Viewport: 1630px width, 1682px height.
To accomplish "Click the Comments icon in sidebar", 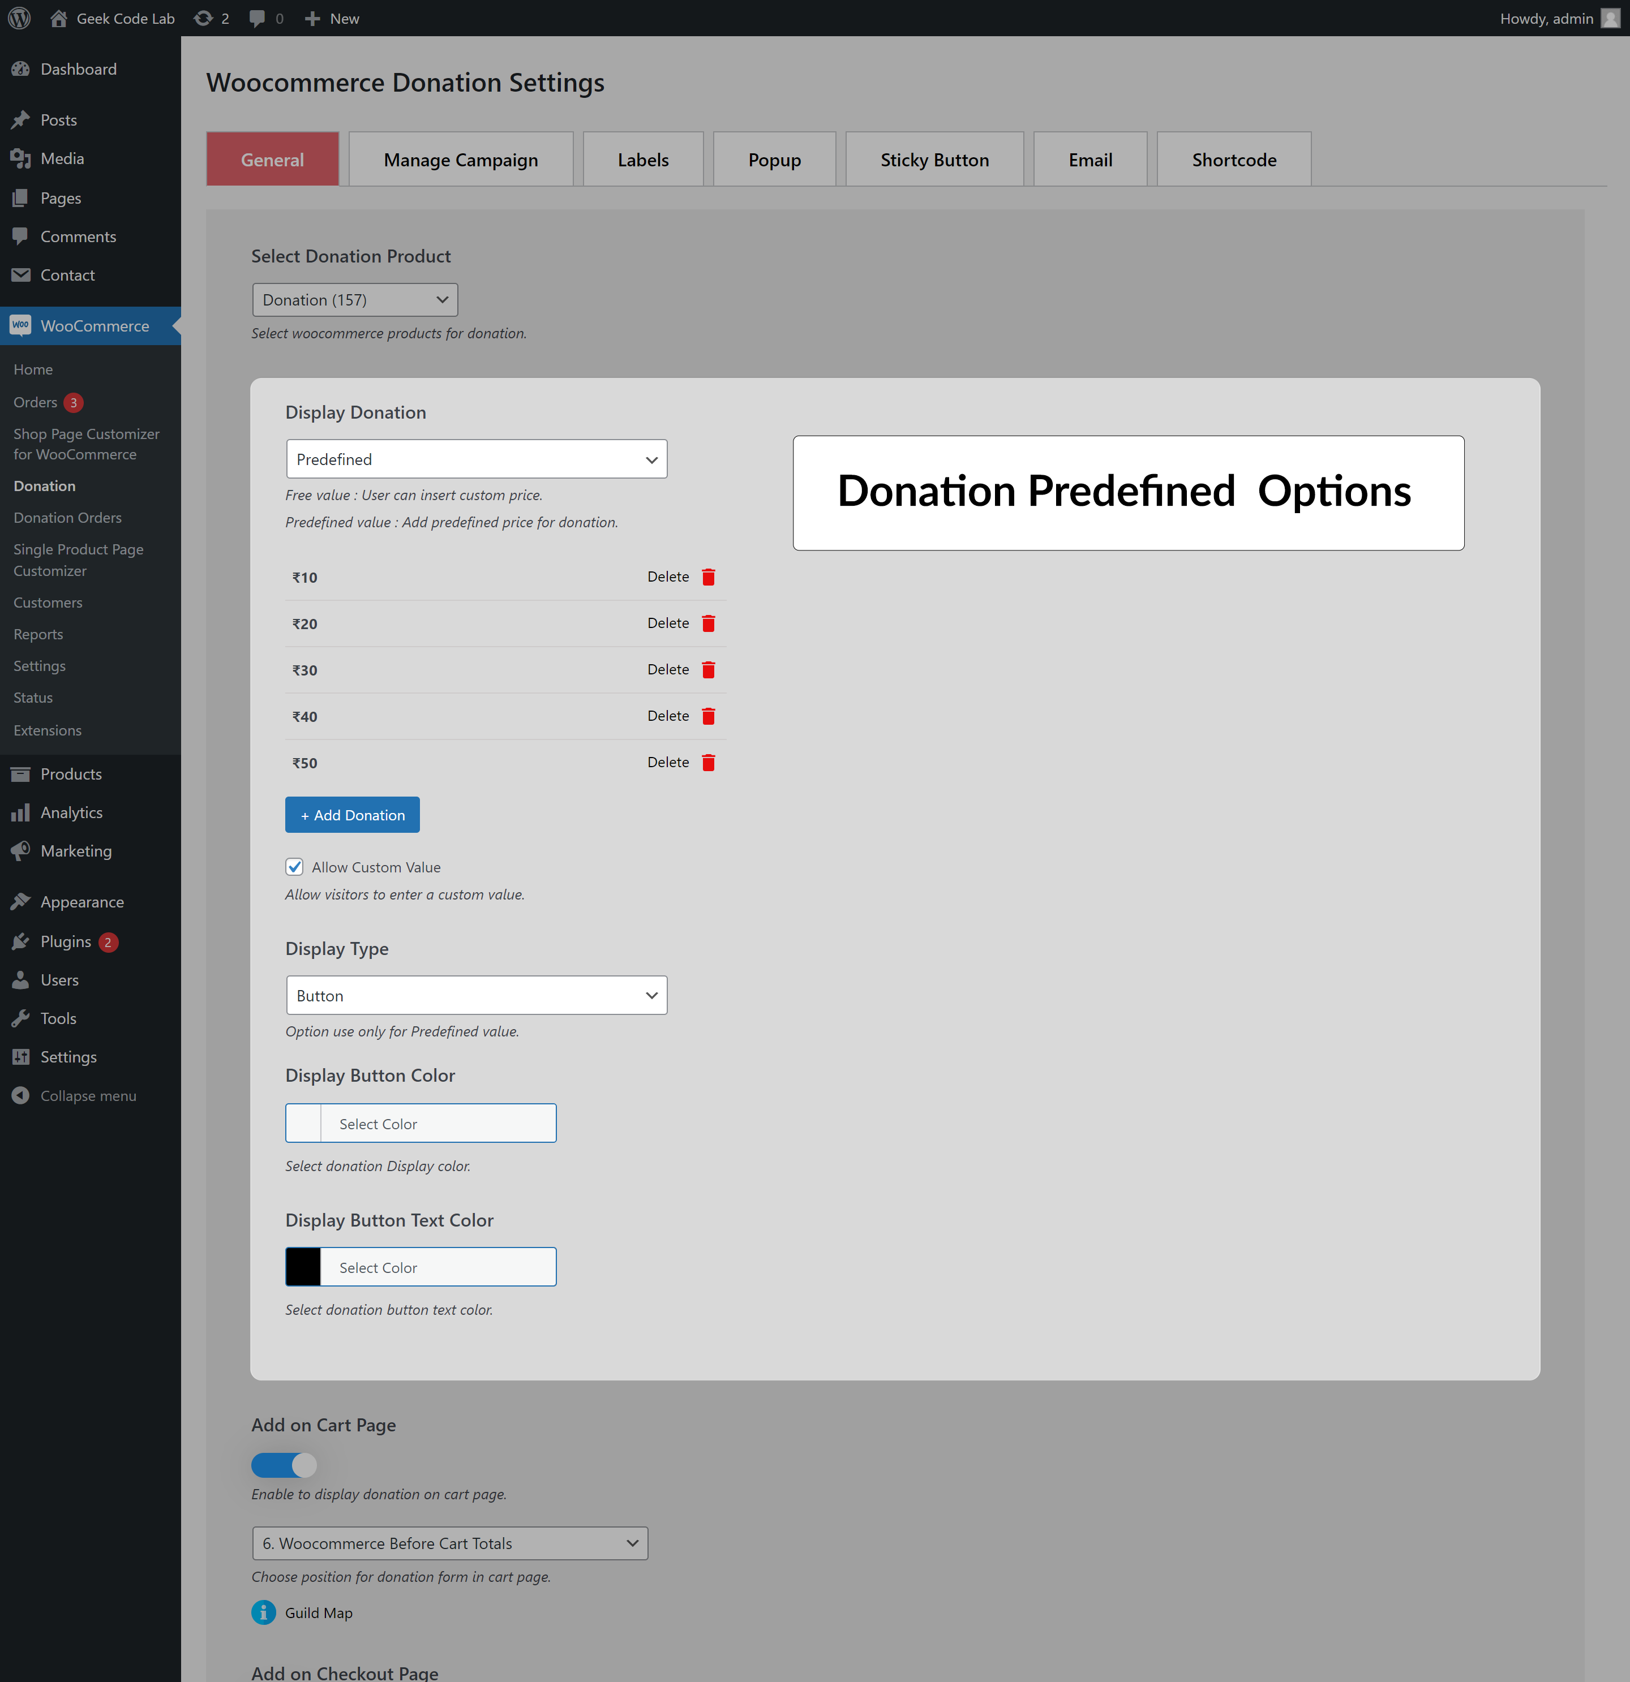I will tap(20, 236).
